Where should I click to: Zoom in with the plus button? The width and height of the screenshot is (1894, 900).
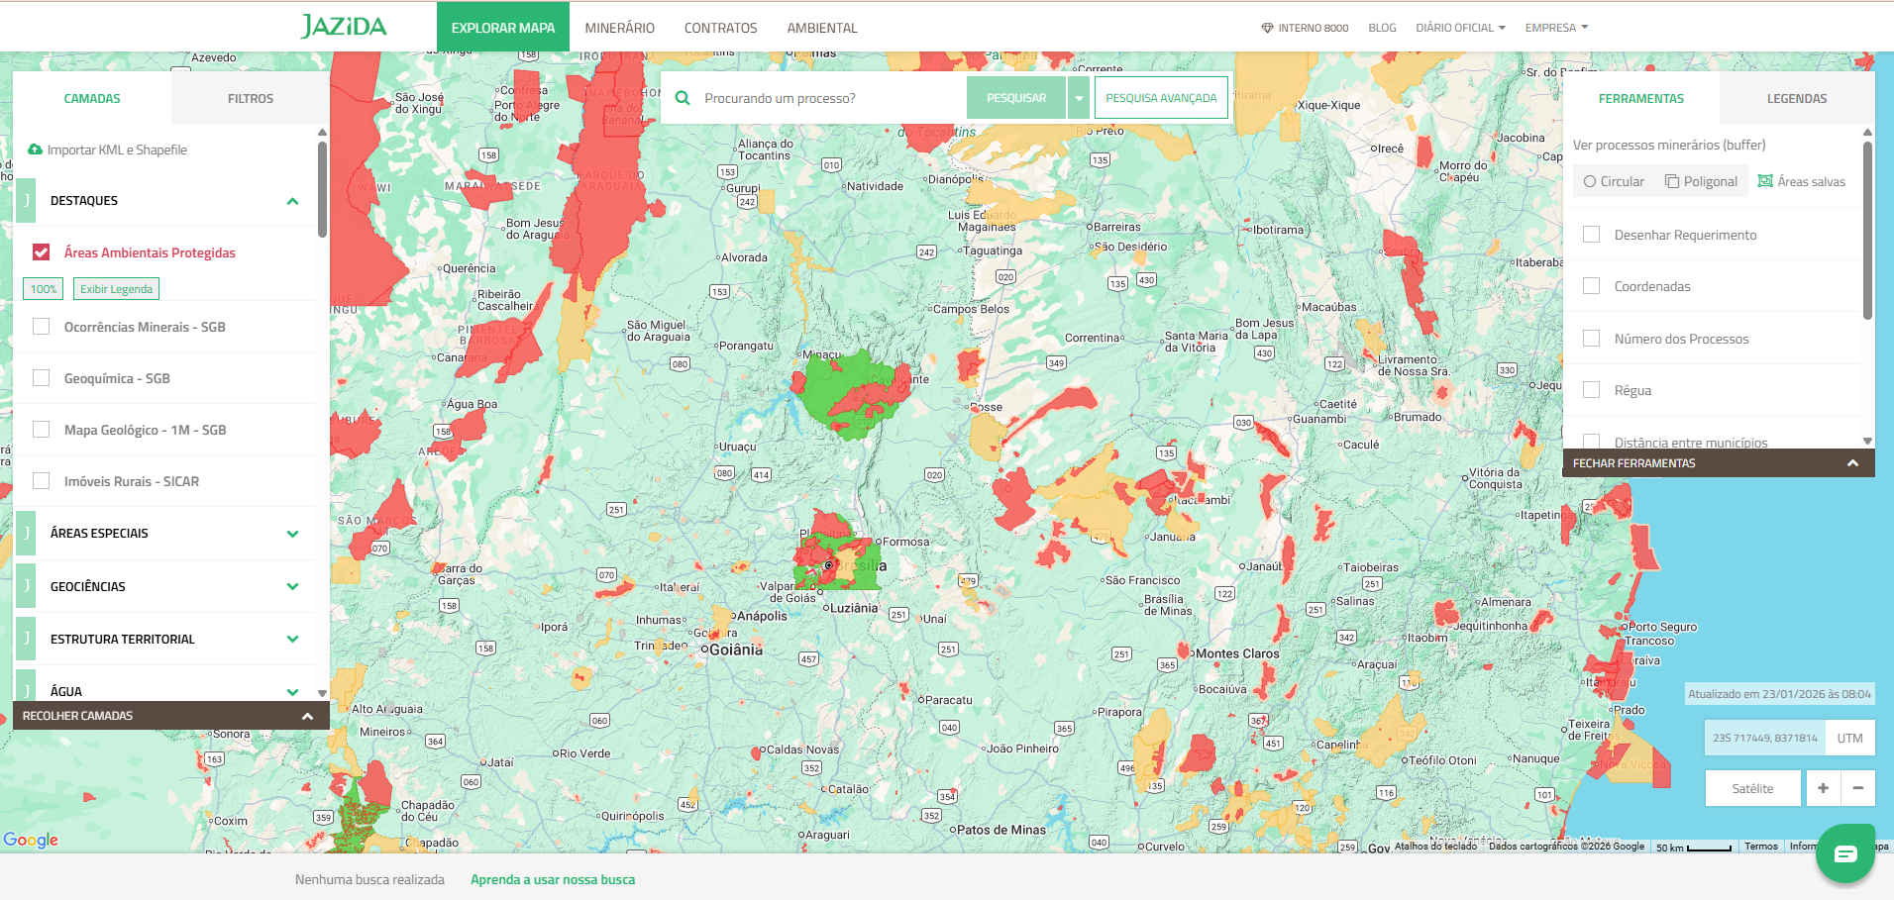pos(1823,788)
